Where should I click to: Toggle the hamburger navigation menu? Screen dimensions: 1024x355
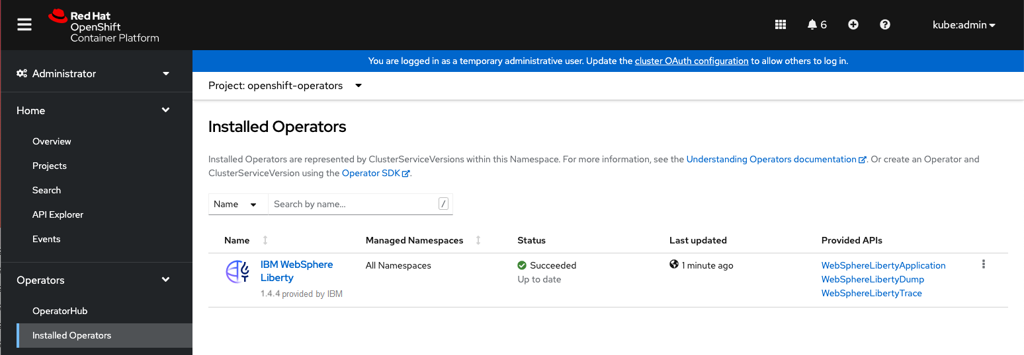[x=24, y=24]
